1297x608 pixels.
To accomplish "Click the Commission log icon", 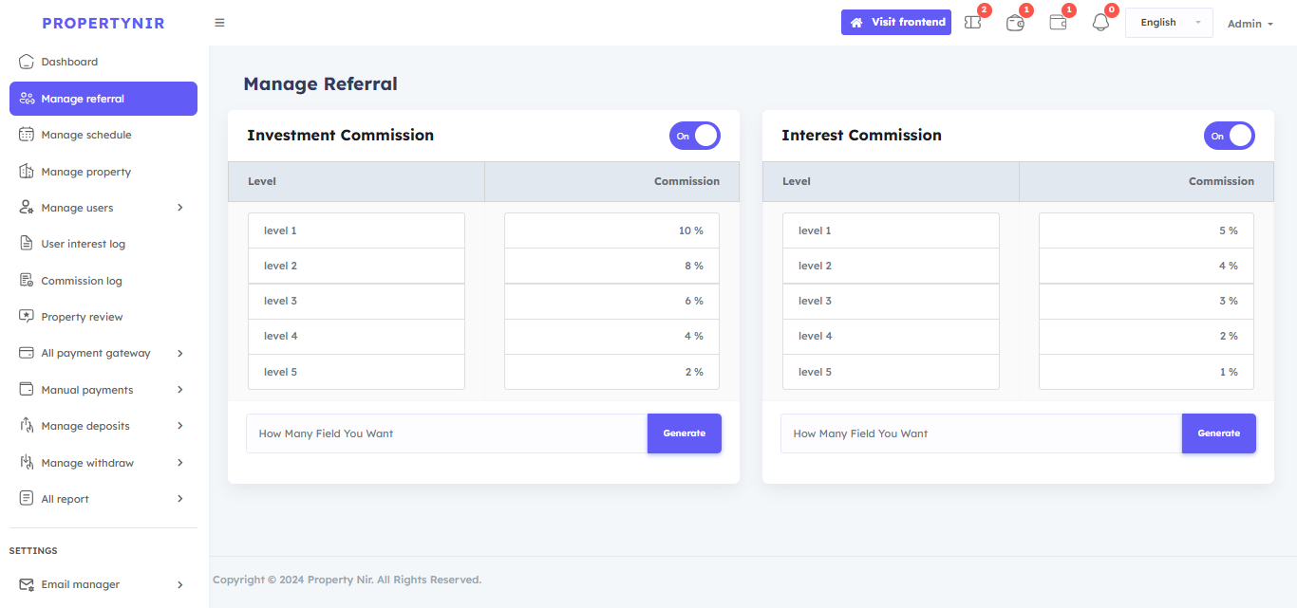I will point(27,281).
